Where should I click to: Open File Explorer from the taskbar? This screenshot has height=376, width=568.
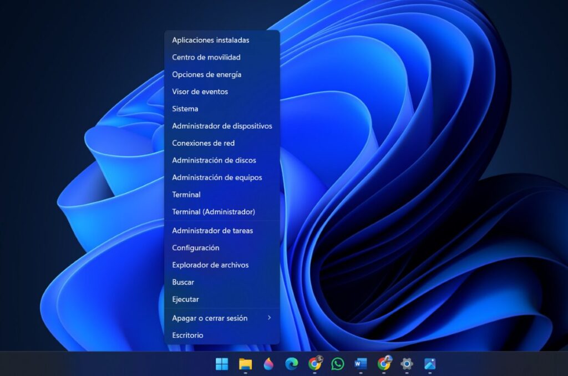pos(245,364)
